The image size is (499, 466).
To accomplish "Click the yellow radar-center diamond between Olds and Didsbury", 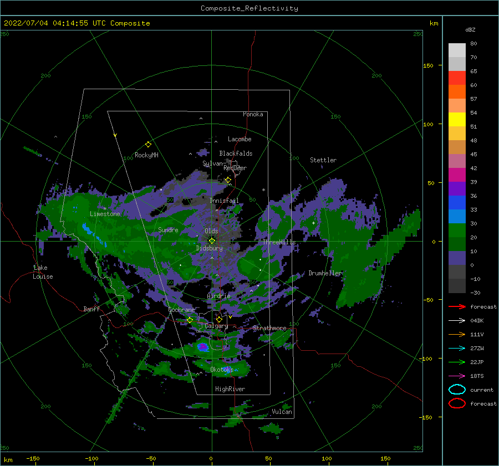I will tap(212, 241).
